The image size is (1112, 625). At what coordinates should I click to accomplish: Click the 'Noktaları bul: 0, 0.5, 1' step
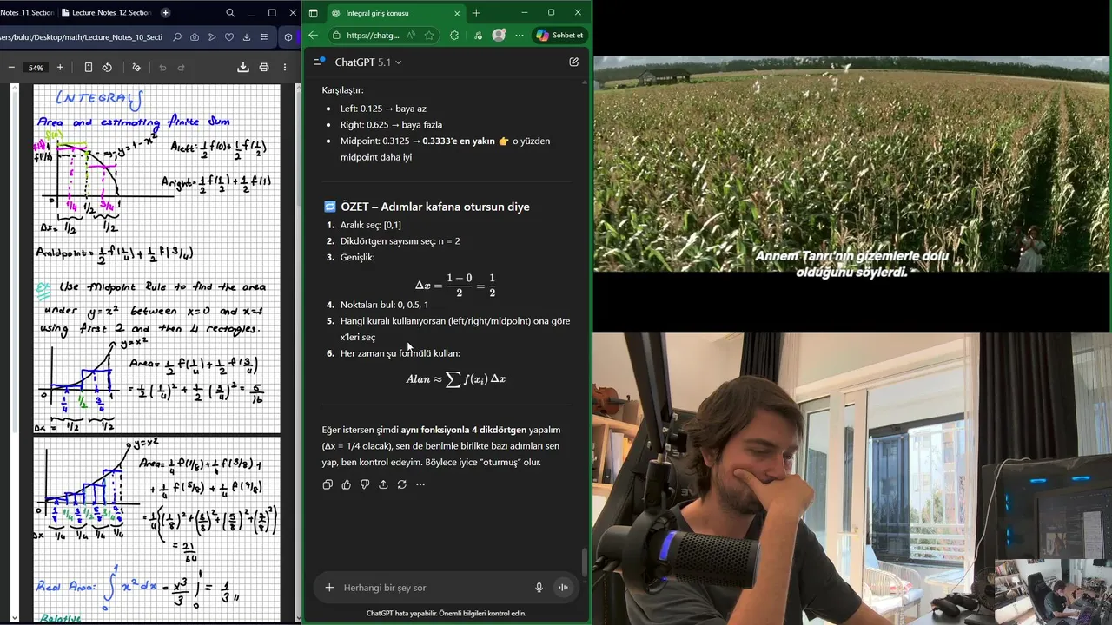coord(384,305)
